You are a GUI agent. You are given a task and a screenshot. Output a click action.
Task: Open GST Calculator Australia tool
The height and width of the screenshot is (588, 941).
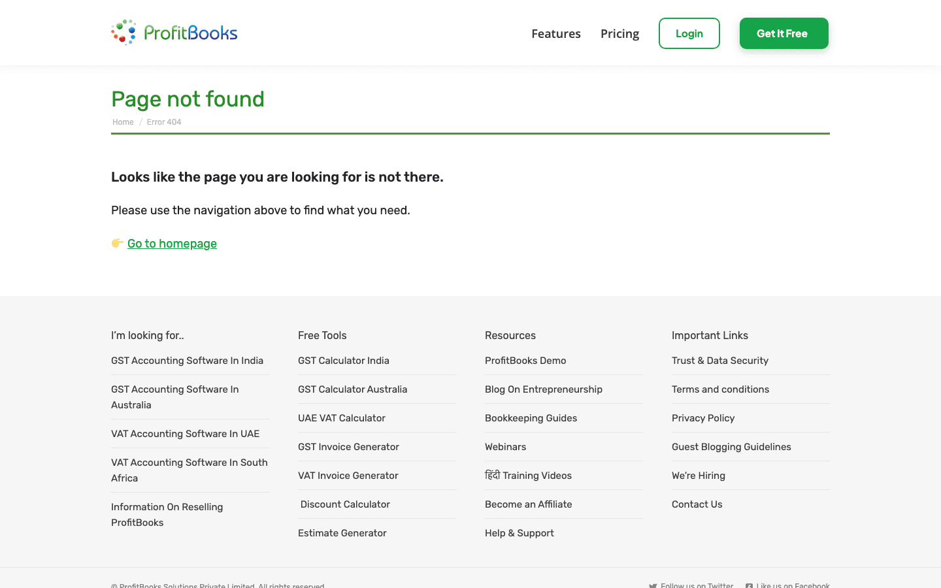353,389
